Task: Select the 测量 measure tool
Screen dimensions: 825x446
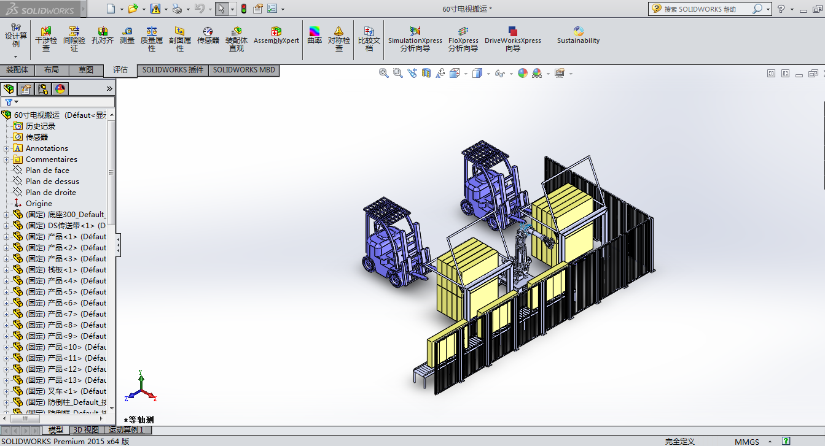Action: tap(127, 36)
